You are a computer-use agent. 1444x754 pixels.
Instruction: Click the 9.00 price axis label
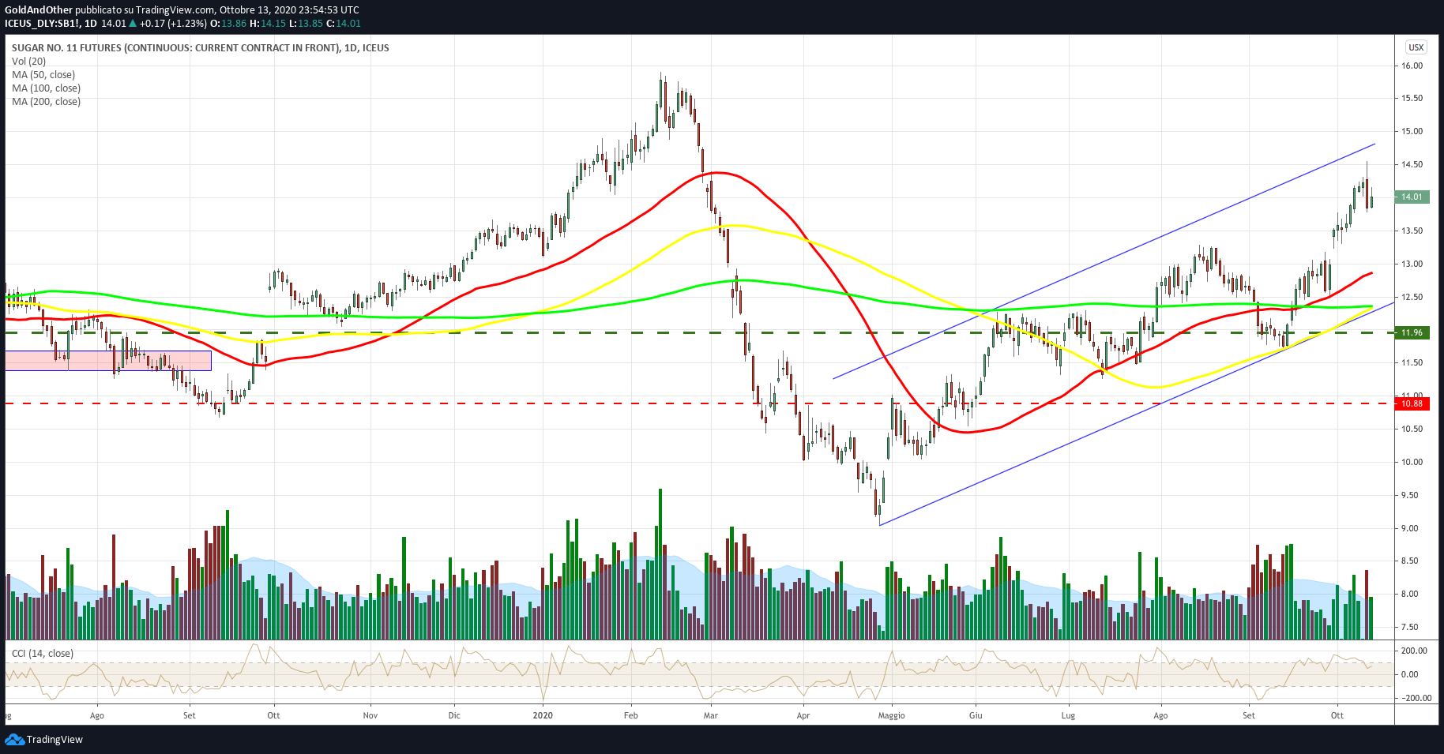[1412, 528]
